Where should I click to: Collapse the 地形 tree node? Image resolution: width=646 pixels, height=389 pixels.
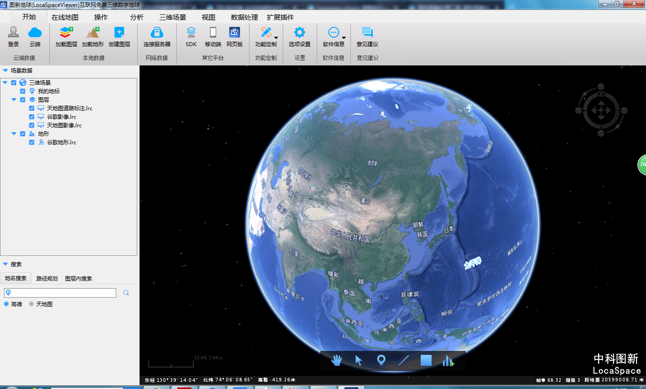click(x=14, y=134)
